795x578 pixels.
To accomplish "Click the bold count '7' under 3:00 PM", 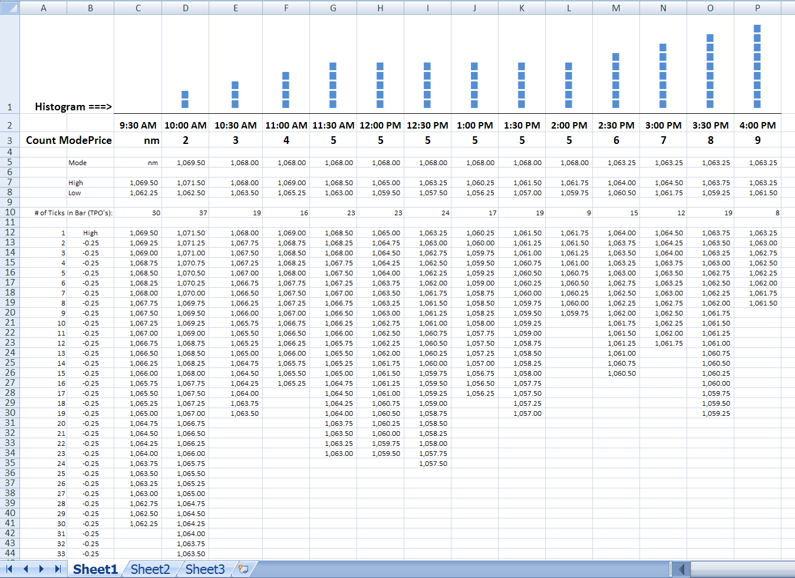I will click(663, 140).
